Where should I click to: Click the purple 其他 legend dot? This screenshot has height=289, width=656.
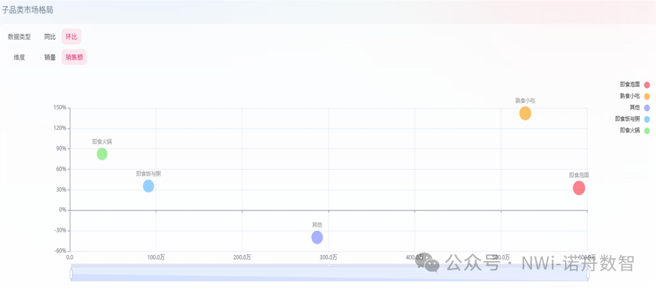(x=647, y=107)
